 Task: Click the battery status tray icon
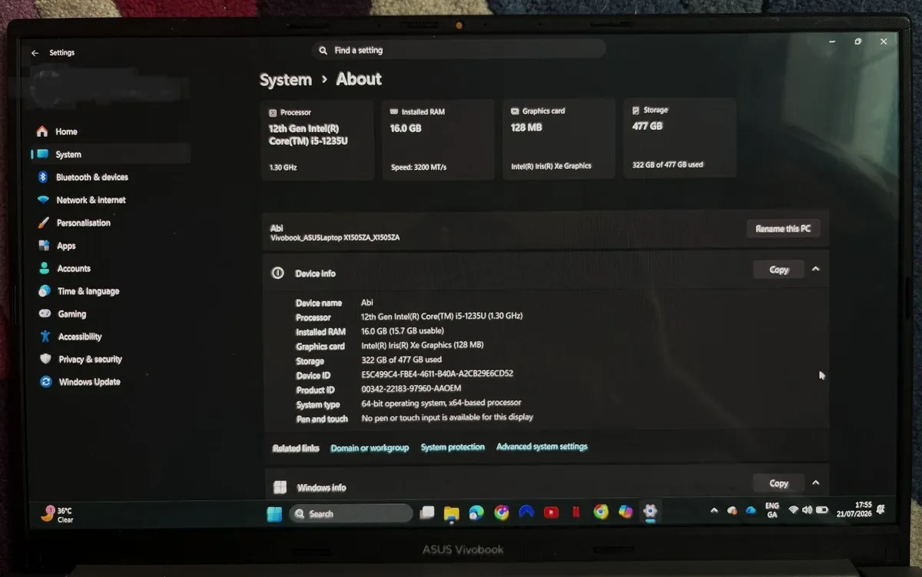click(x=821, y=510)
